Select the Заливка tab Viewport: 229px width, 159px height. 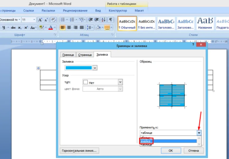[102, 54]
